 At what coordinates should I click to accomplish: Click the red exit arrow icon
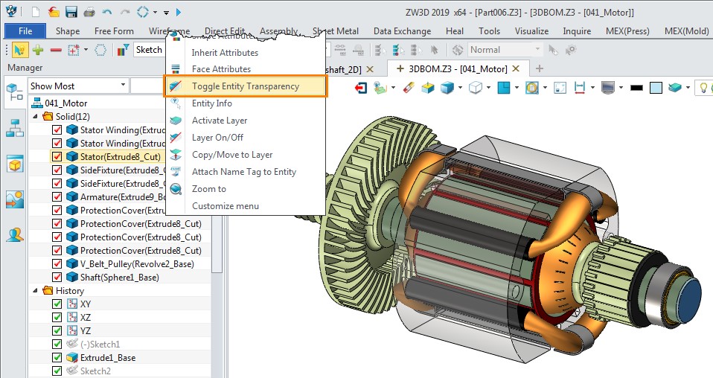[x=361, y=87]
